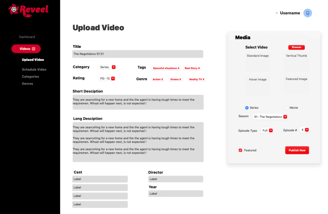Open the Episode Type dropdown showing Full

[267, 131]
